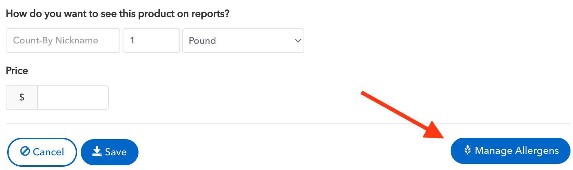573x170 pixels.
Task: Click the reports question heading
Action: [118, 14]
